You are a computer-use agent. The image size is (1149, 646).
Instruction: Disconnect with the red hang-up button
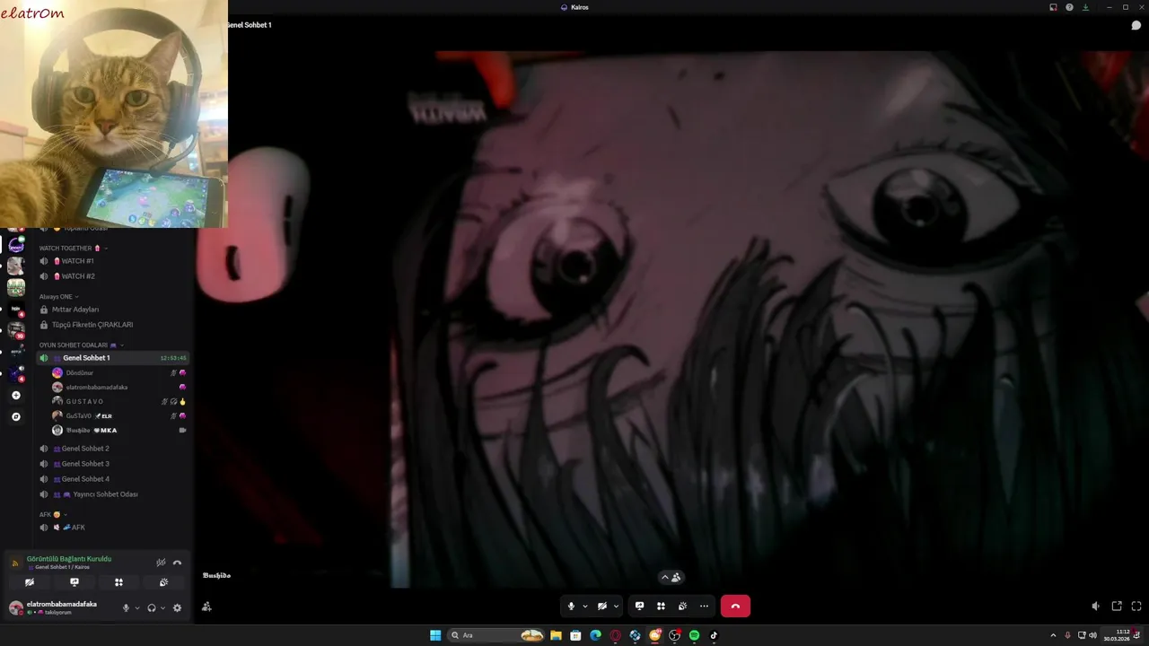tap(735, 607)
